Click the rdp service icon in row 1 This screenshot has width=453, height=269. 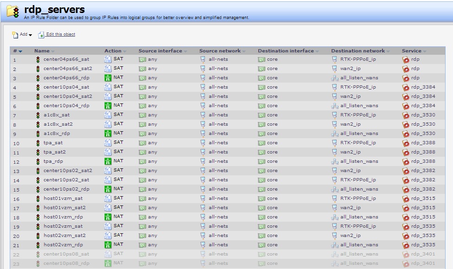[406, 59]
